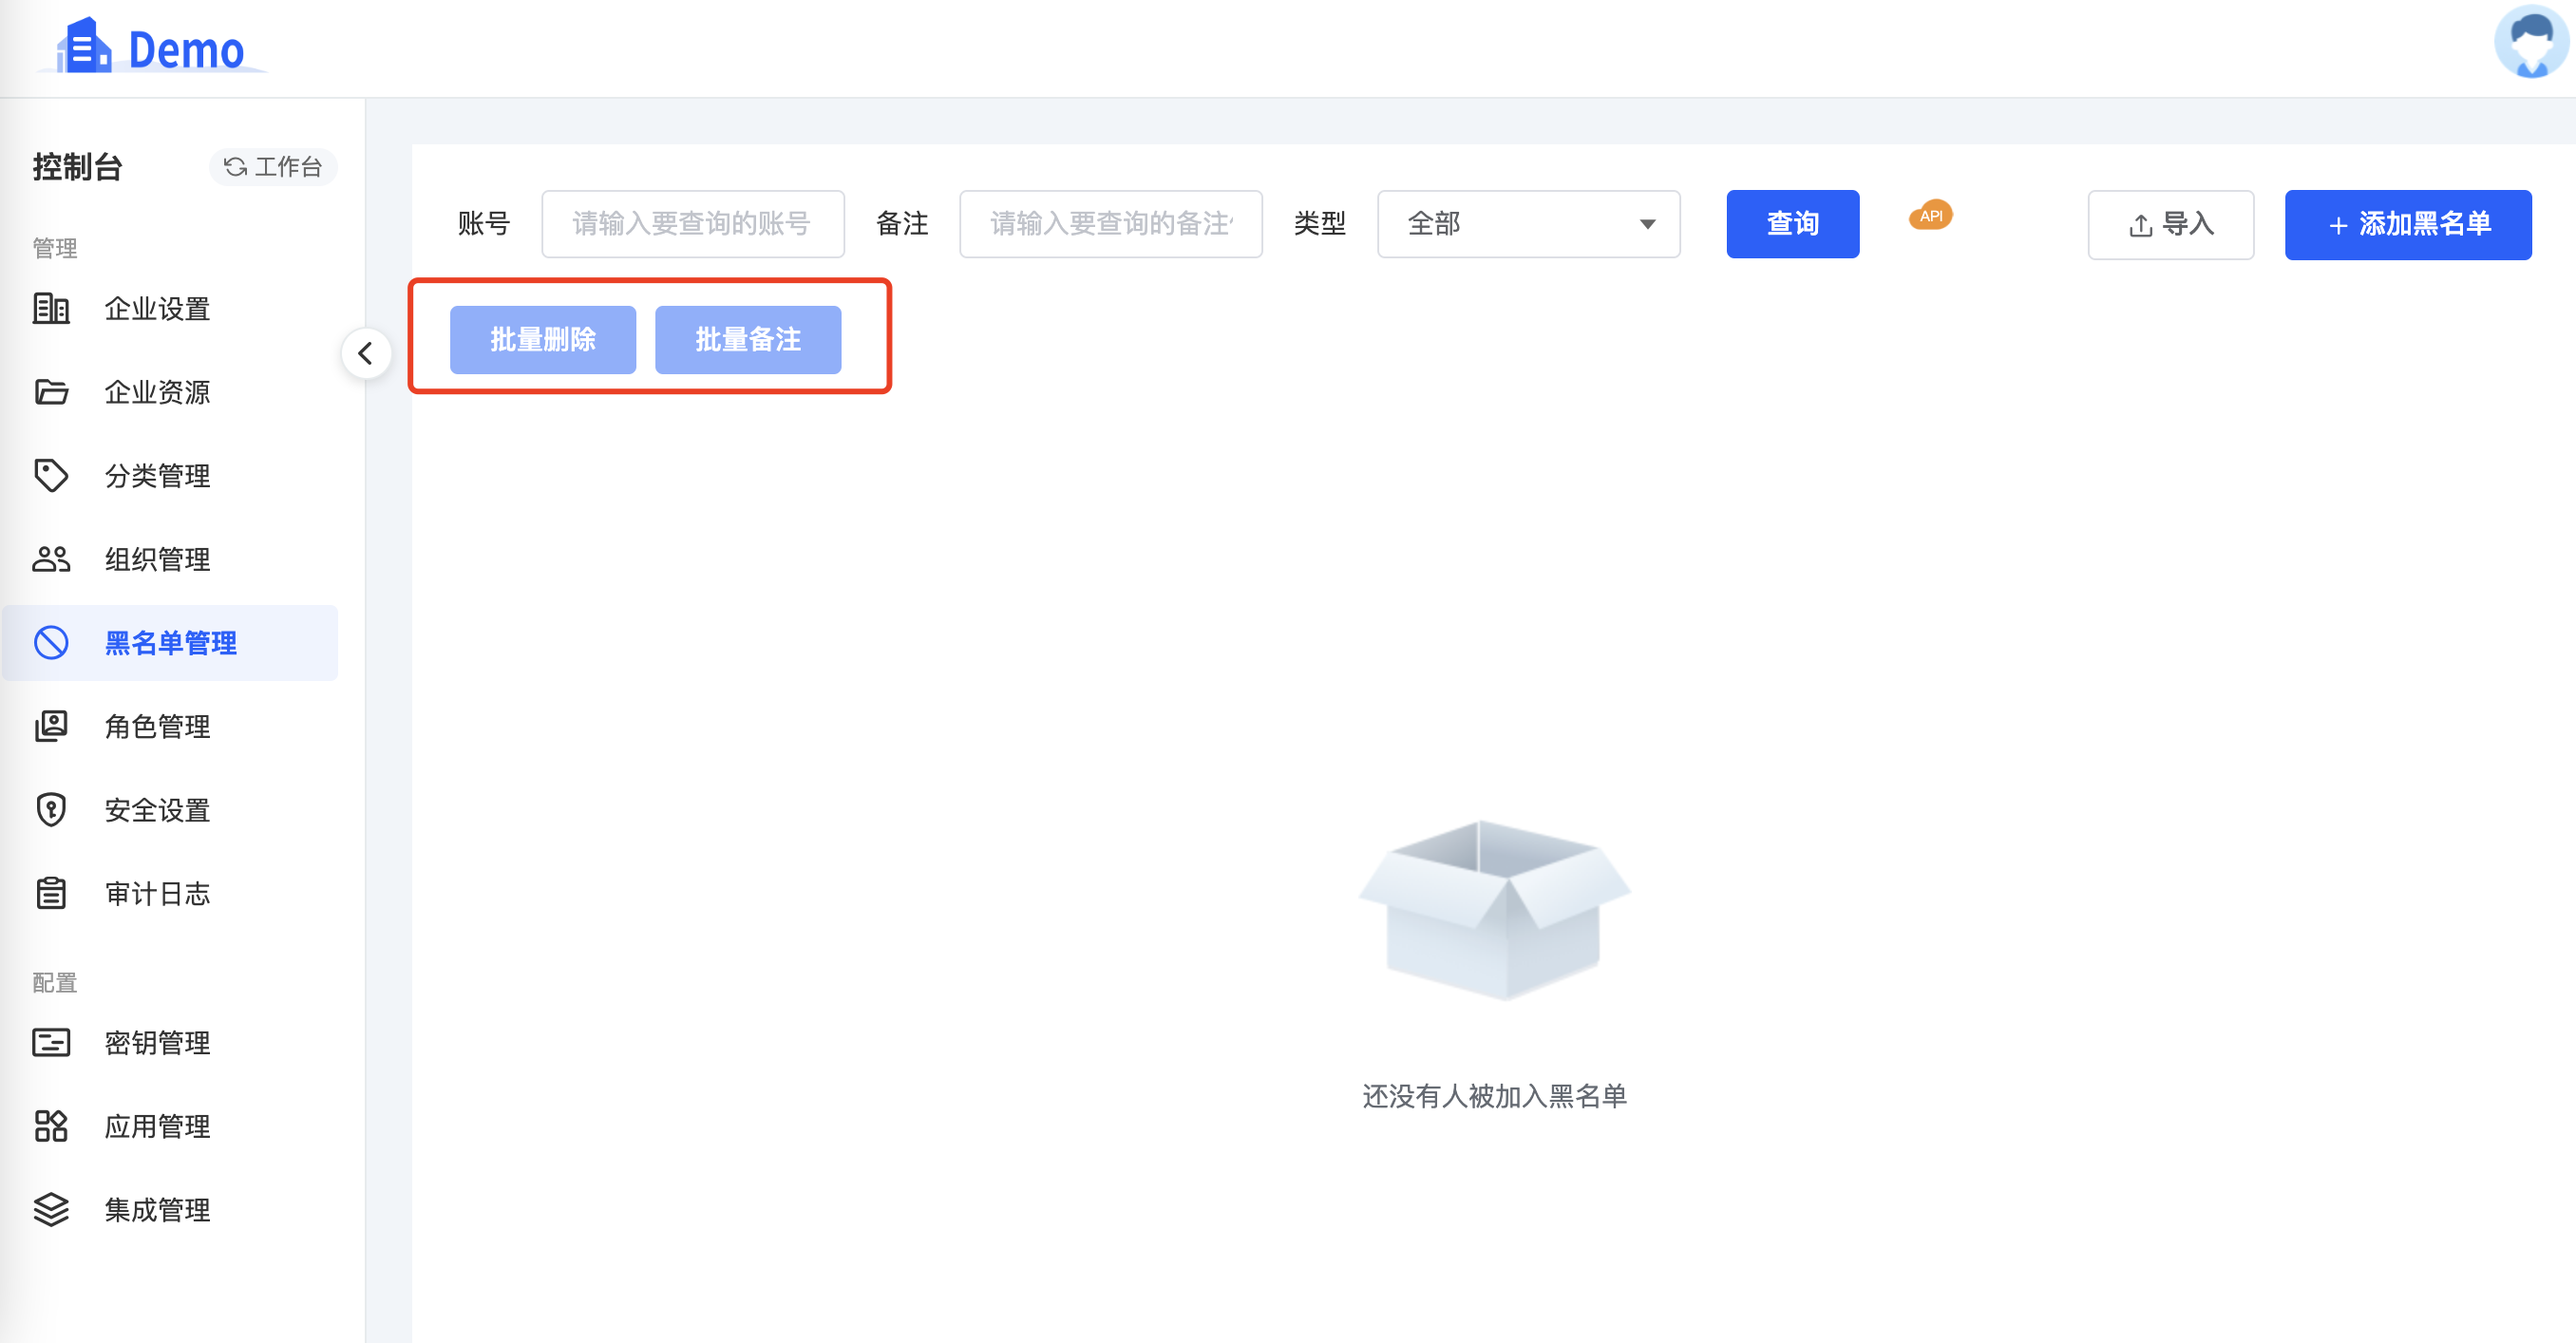Click the 分类管理 tag icon
This screenshot has width=2576, height=1343.
[x=51, y=476]
